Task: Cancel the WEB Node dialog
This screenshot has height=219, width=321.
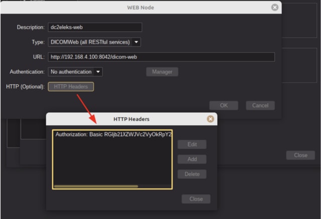Action: pos(260,105)
